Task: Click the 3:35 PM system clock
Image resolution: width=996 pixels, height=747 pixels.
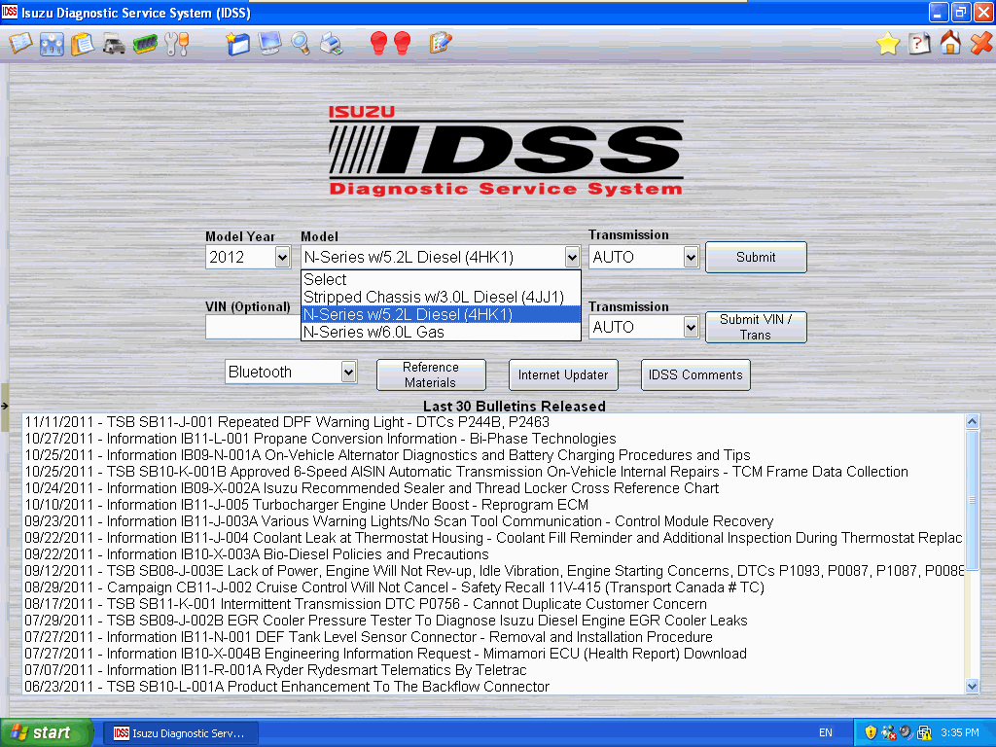Action: 960,732
